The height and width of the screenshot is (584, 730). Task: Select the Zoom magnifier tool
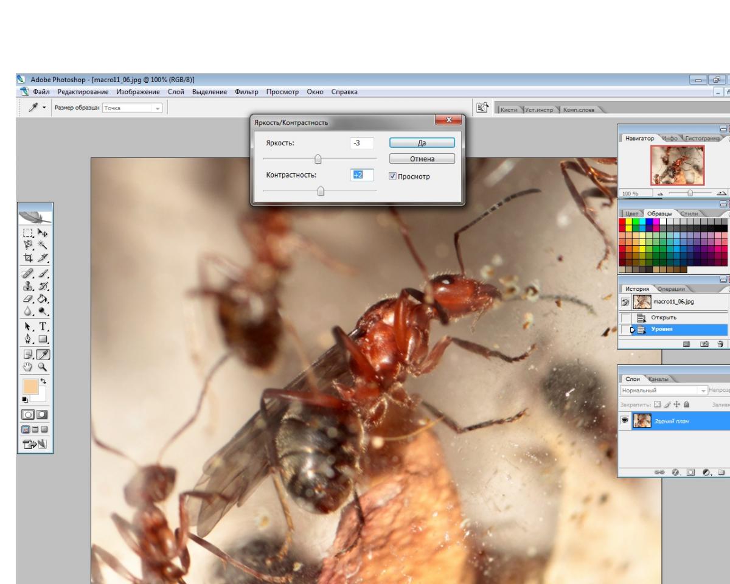pyautogui.click(x=43, y=366)
